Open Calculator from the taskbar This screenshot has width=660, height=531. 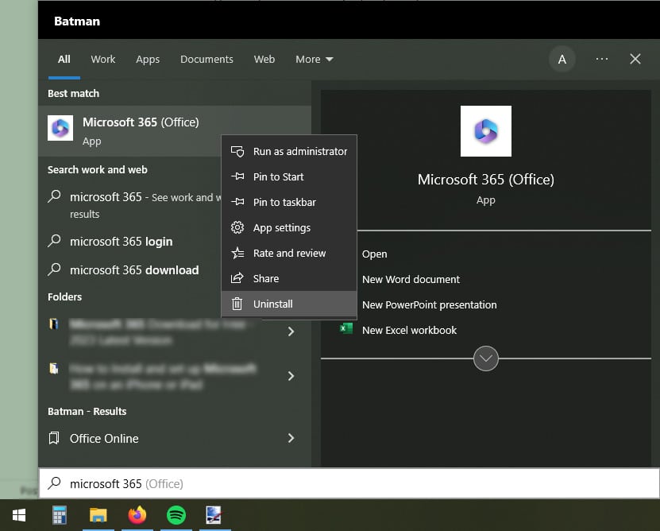59,515
